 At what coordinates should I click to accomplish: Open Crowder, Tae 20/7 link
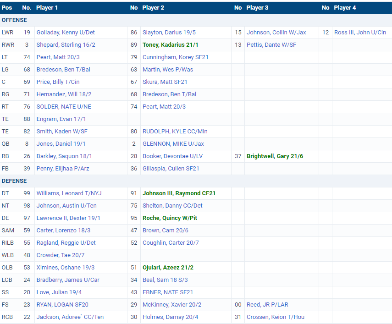pos(61,255)
